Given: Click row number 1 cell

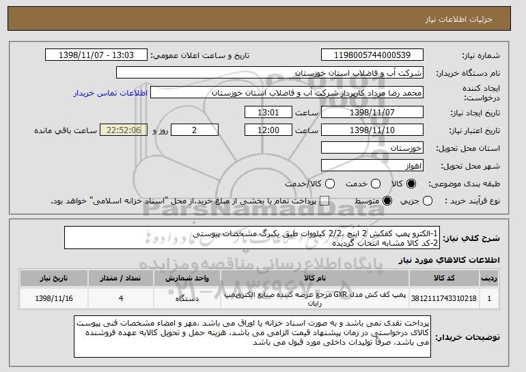Looking at the screenshot, I should pos(489,298).
